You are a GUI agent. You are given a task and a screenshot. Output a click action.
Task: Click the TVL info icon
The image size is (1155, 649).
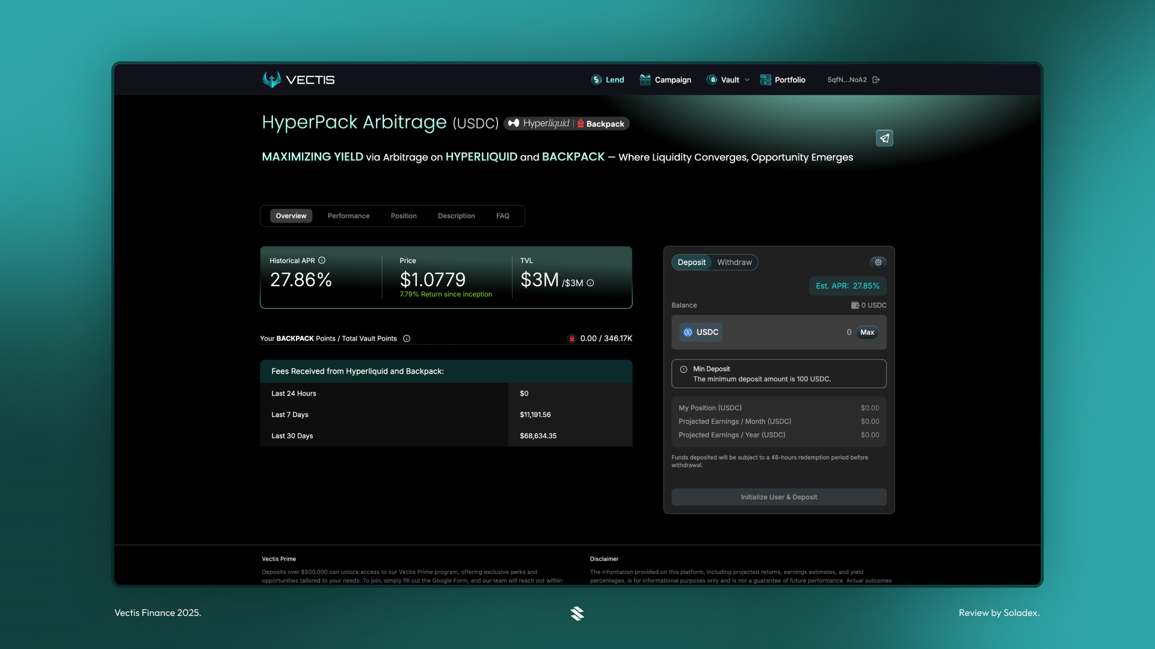coord(590,283)
